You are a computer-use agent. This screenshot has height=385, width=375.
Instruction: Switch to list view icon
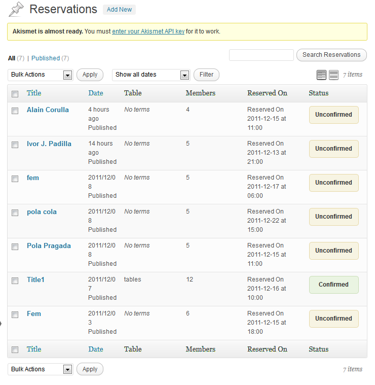click(321, 75)
